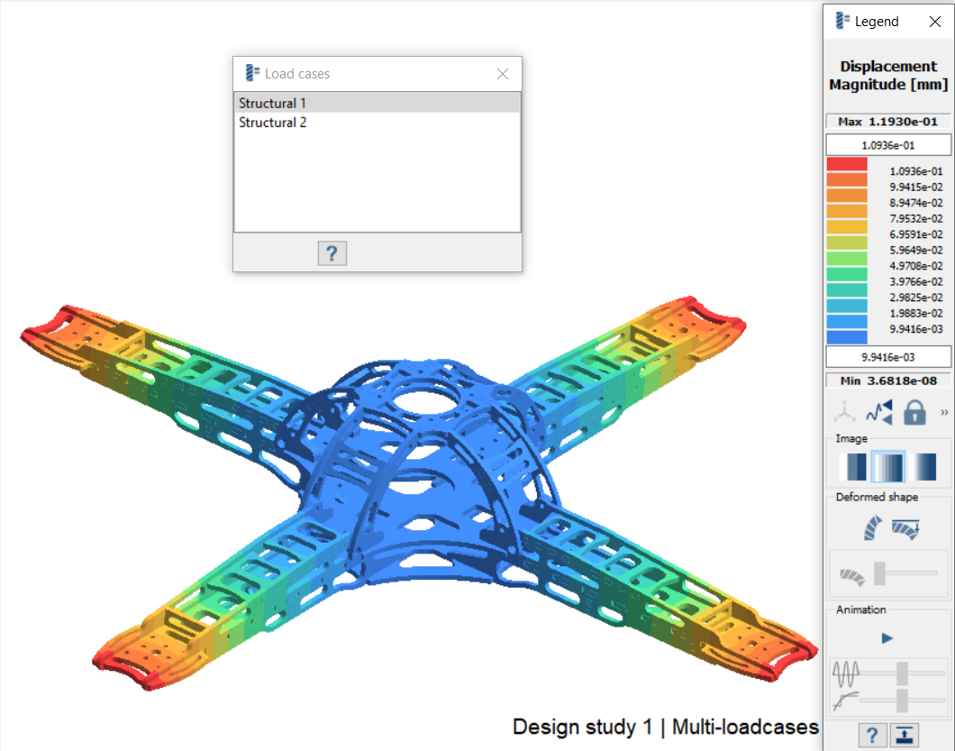Open help in Load cases dialog

pyautogui.click(x=332, y=253)
